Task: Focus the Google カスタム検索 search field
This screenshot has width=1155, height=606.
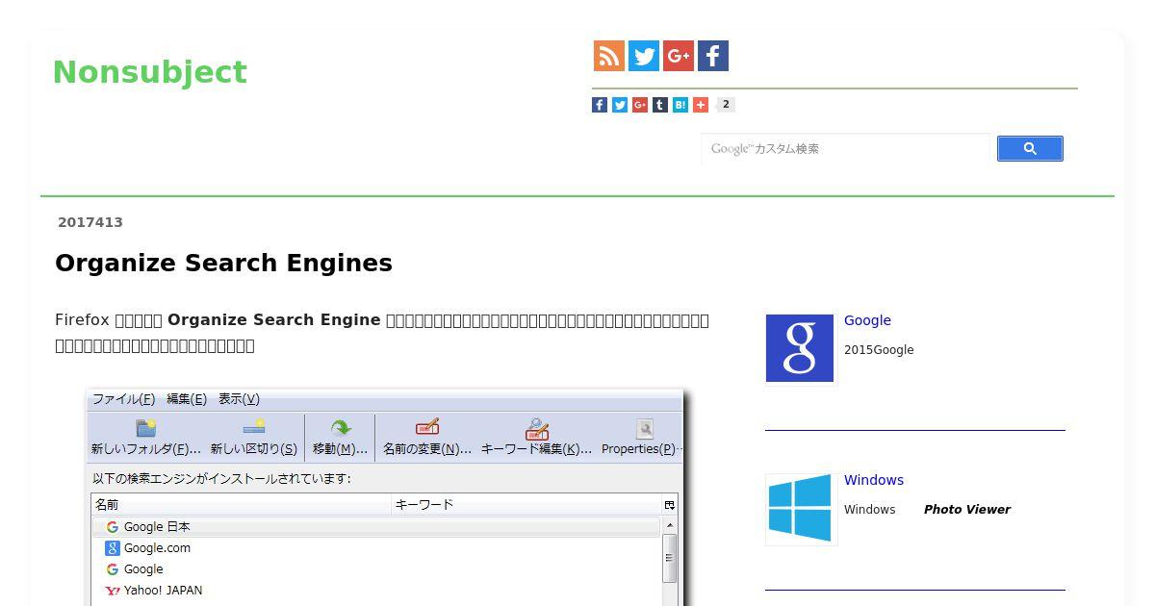Action: (x=845, y=148)
